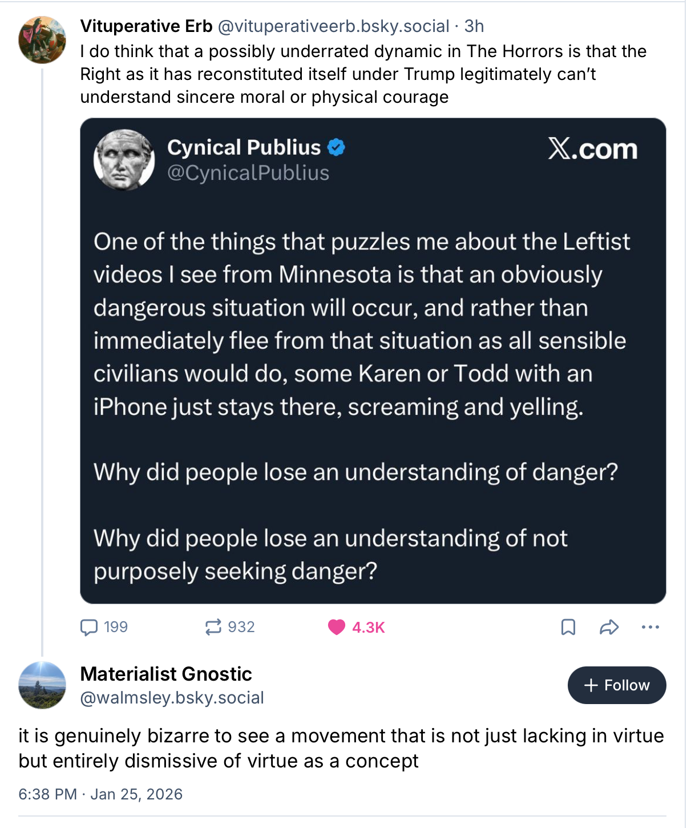Follow Materialist Gnostic
This screenshot has height=828, width=687.
click(x=616, y=685)
